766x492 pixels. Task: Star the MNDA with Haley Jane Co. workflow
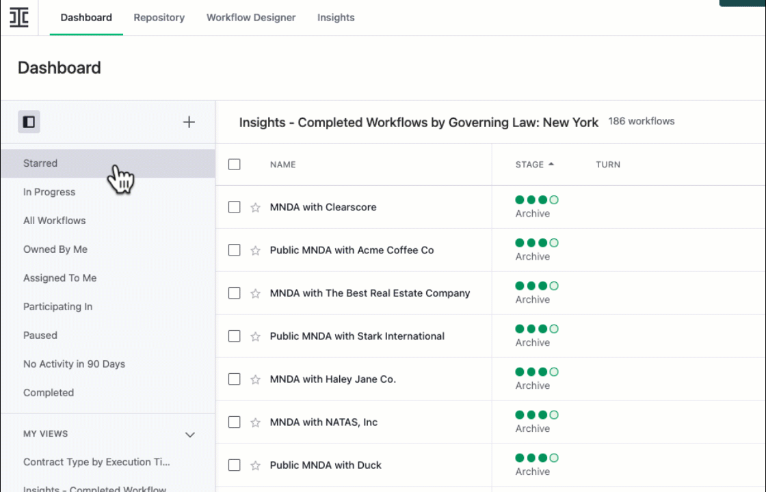point(254,379)
